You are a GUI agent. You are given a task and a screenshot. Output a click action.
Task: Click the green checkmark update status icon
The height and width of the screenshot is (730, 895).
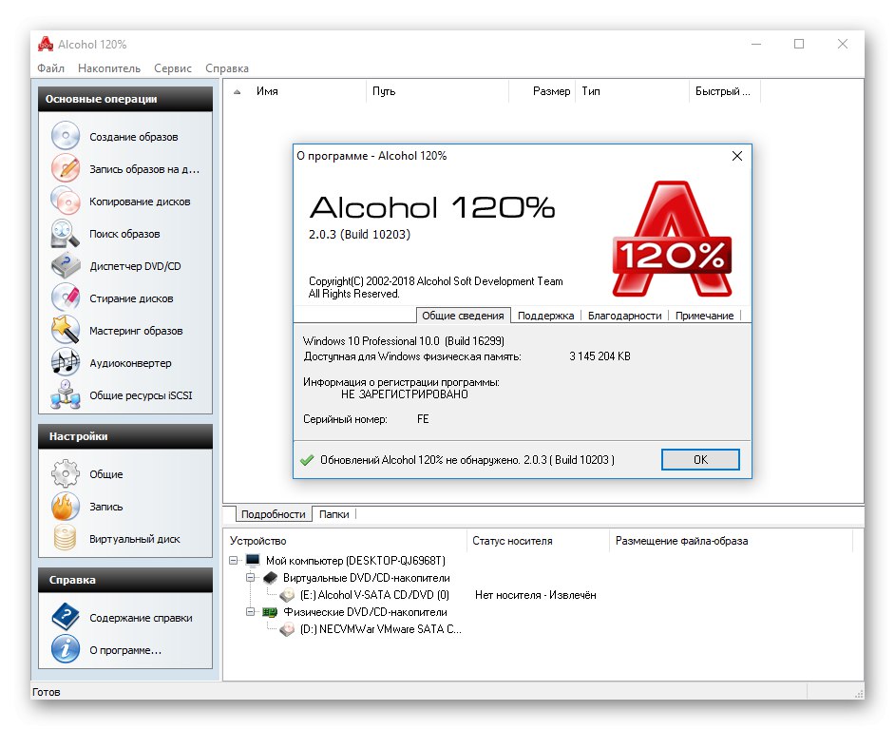[307, 460]
